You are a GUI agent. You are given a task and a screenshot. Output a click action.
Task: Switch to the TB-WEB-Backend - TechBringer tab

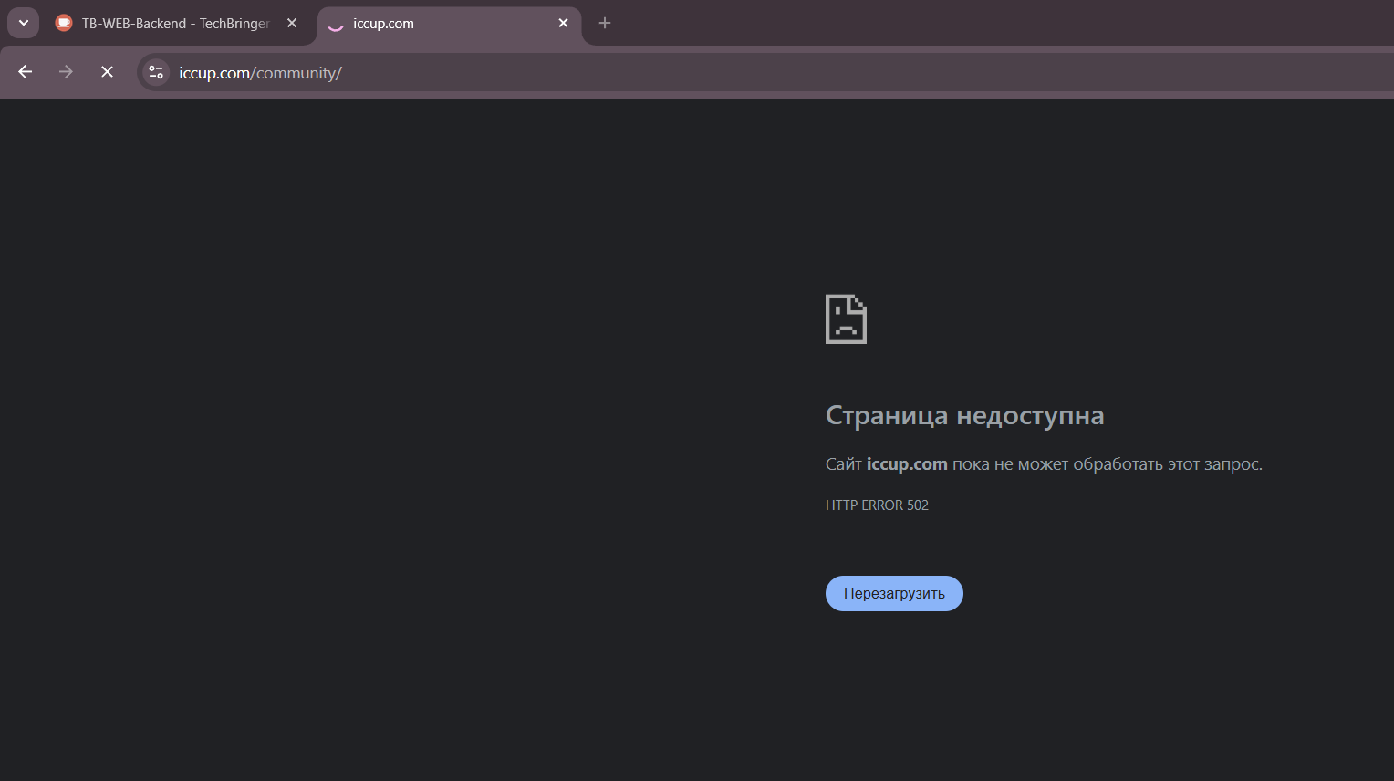click(x=176, y=24)
